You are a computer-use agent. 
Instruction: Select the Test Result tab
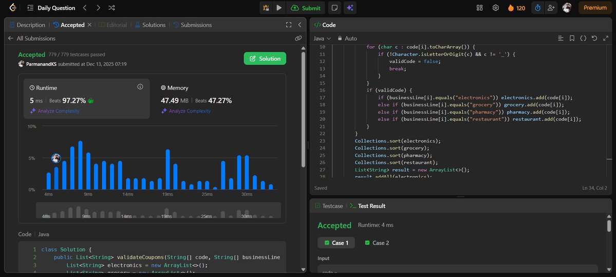tap(367, 206)
